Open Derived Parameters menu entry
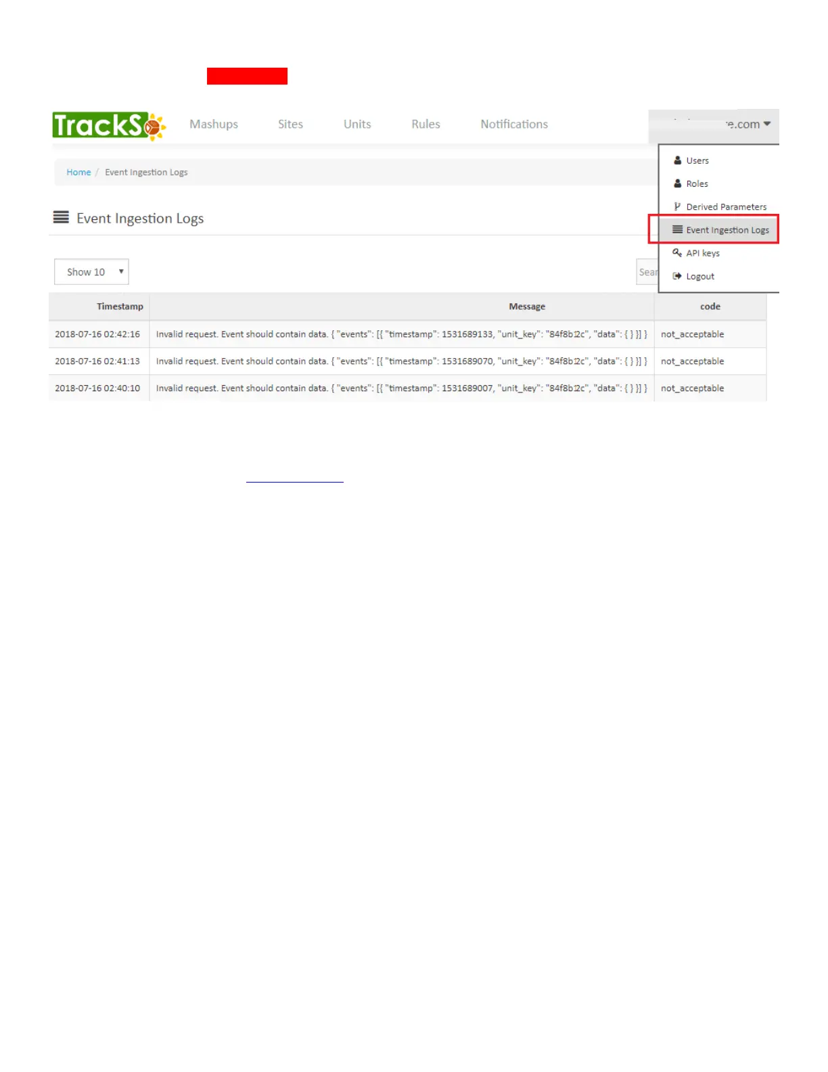828x1072 pixels. [727, 207]
